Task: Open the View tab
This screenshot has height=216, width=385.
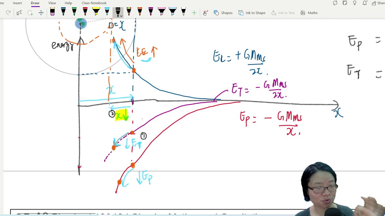Action: (52, 3)
